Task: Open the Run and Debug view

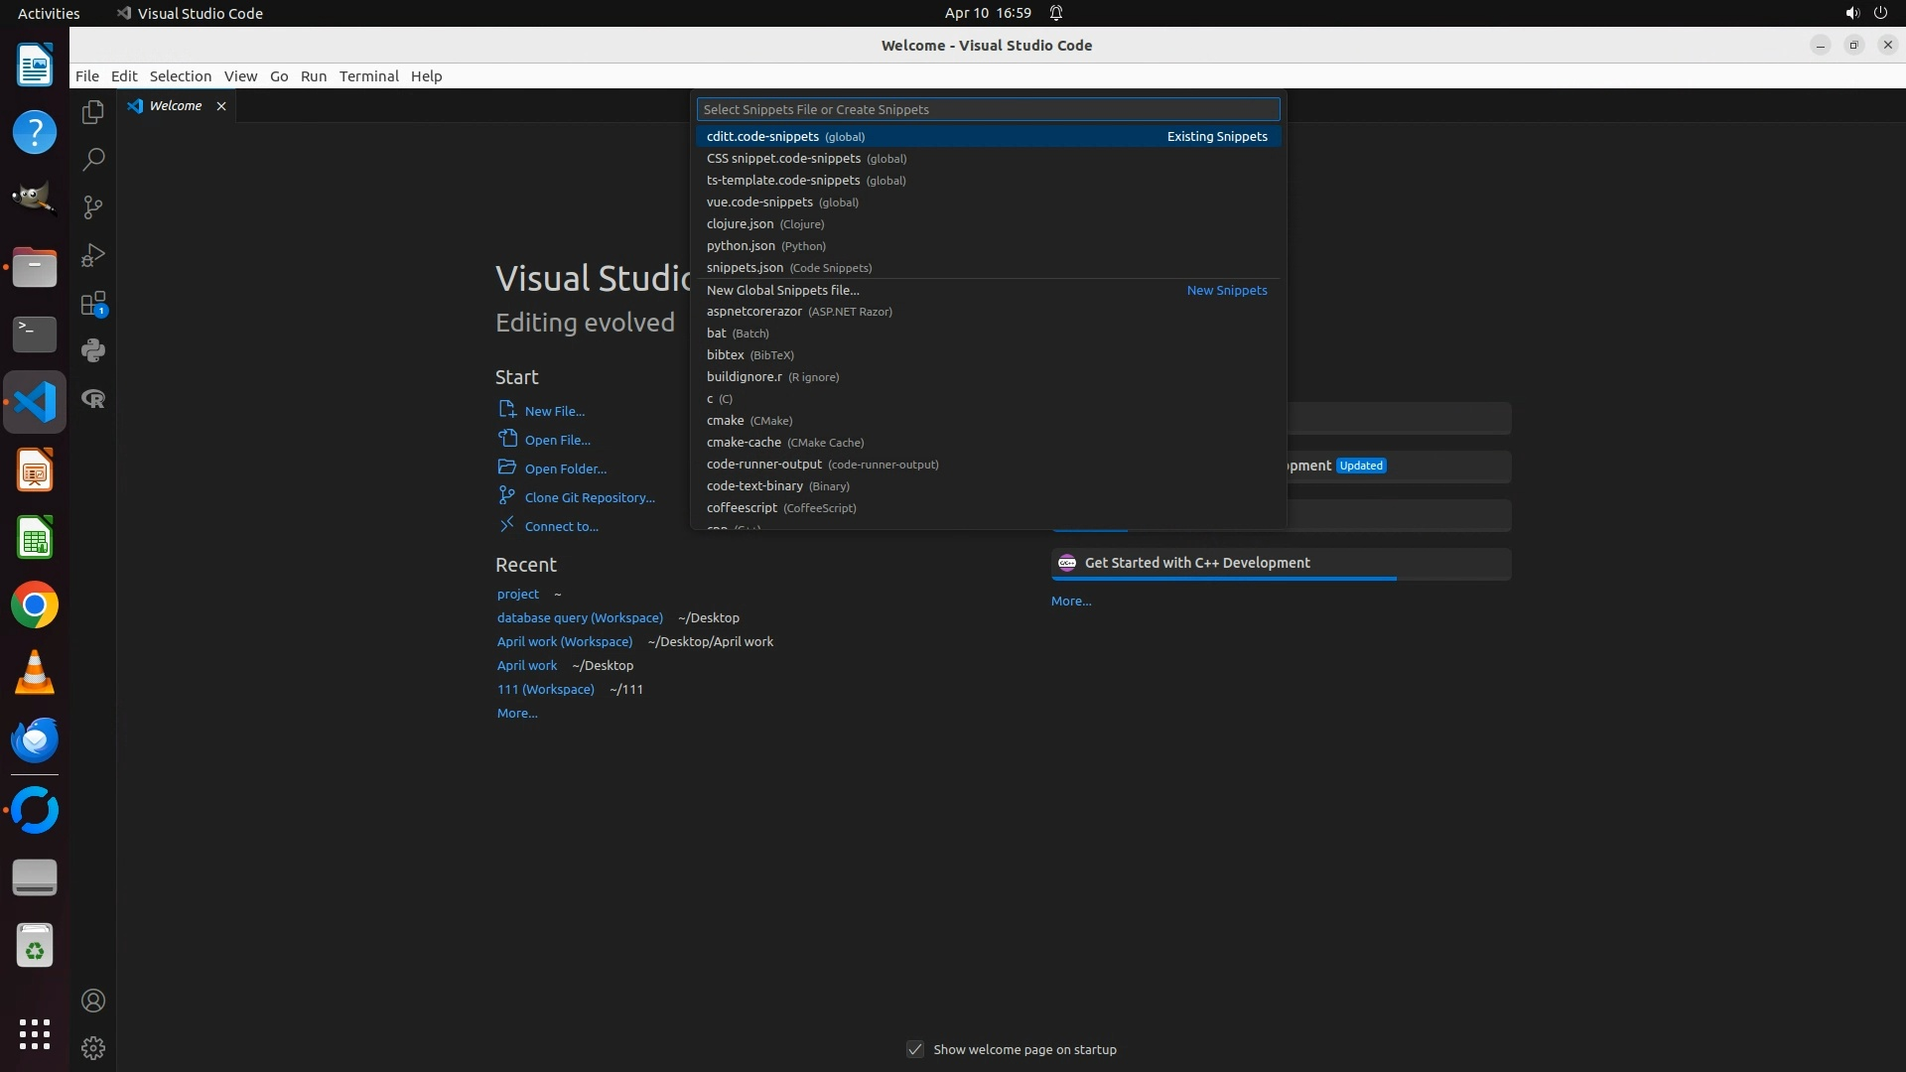Action: [x=93, y=255]
